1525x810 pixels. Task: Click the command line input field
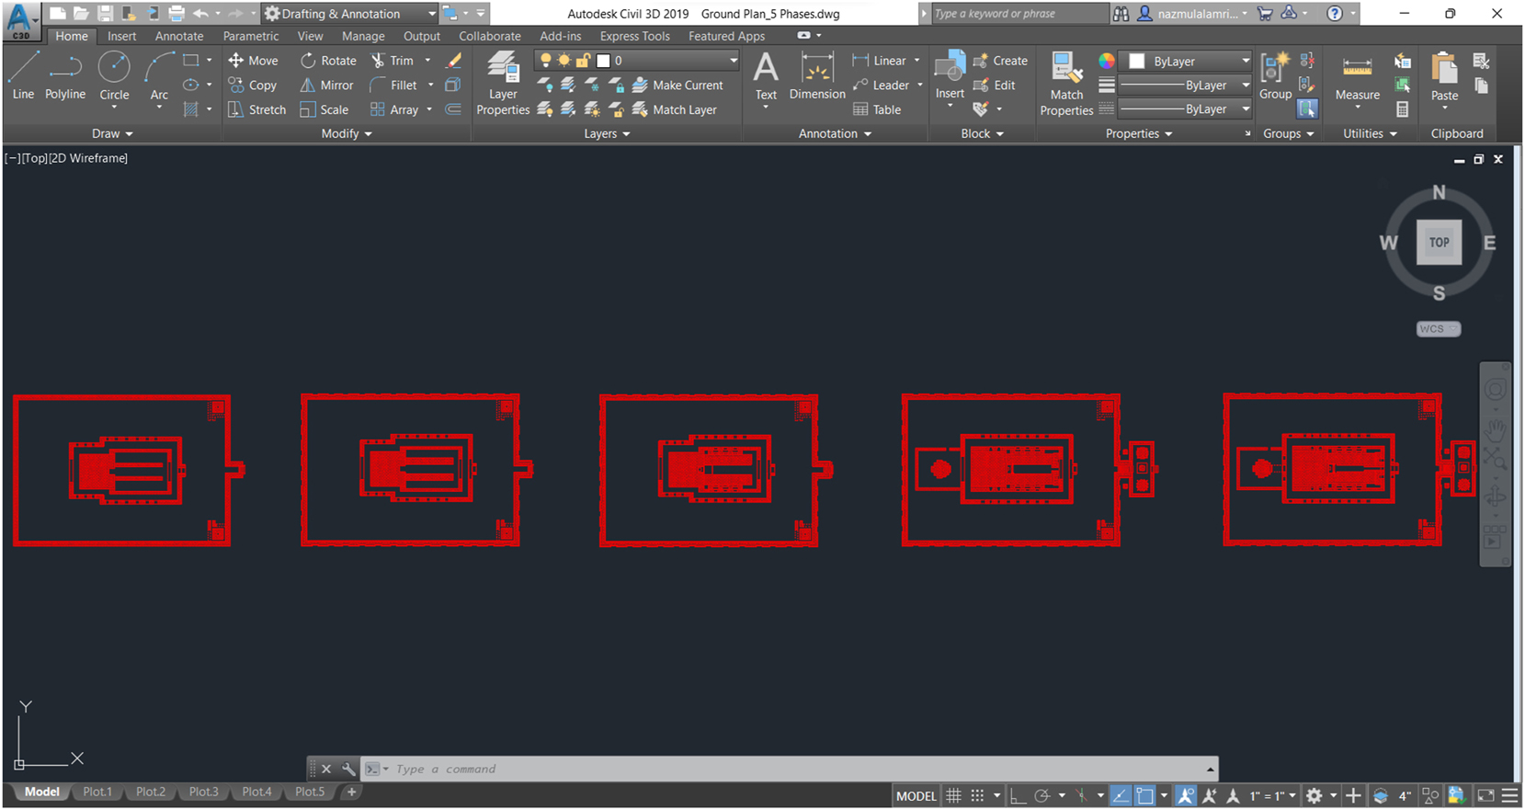(x=791, y=769)
